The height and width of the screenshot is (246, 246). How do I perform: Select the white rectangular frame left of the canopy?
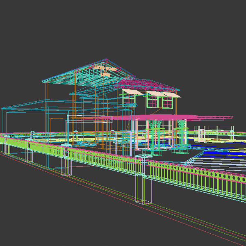(x=89, y=119)
